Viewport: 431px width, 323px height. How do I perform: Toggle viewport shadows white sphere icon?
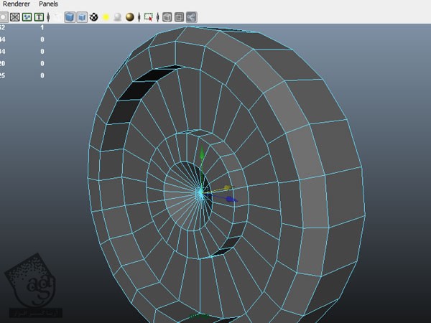tap(117, 17)
